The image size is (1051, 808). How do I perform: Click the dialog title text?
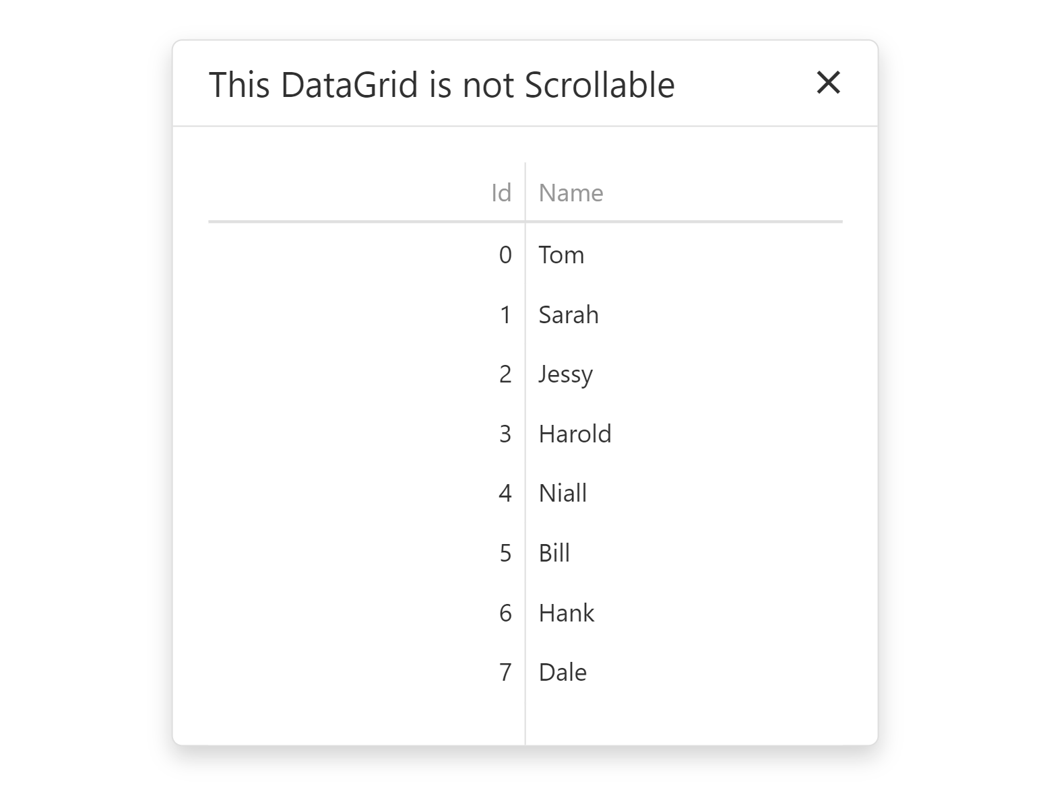441,84
